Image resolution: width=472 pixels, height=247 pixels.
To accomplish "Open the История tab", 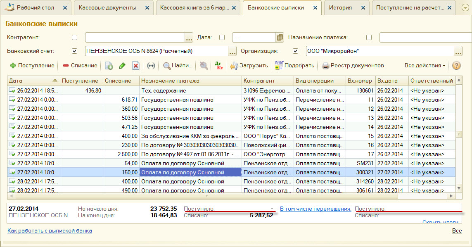I will coord(341,8).
